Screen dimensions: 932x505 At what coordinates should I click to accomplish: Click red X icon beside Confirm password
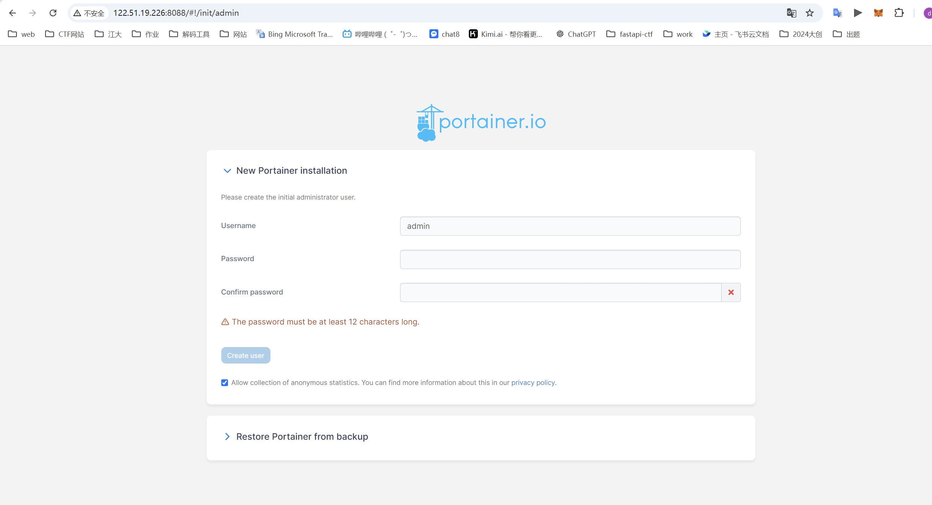pos(731,292)
